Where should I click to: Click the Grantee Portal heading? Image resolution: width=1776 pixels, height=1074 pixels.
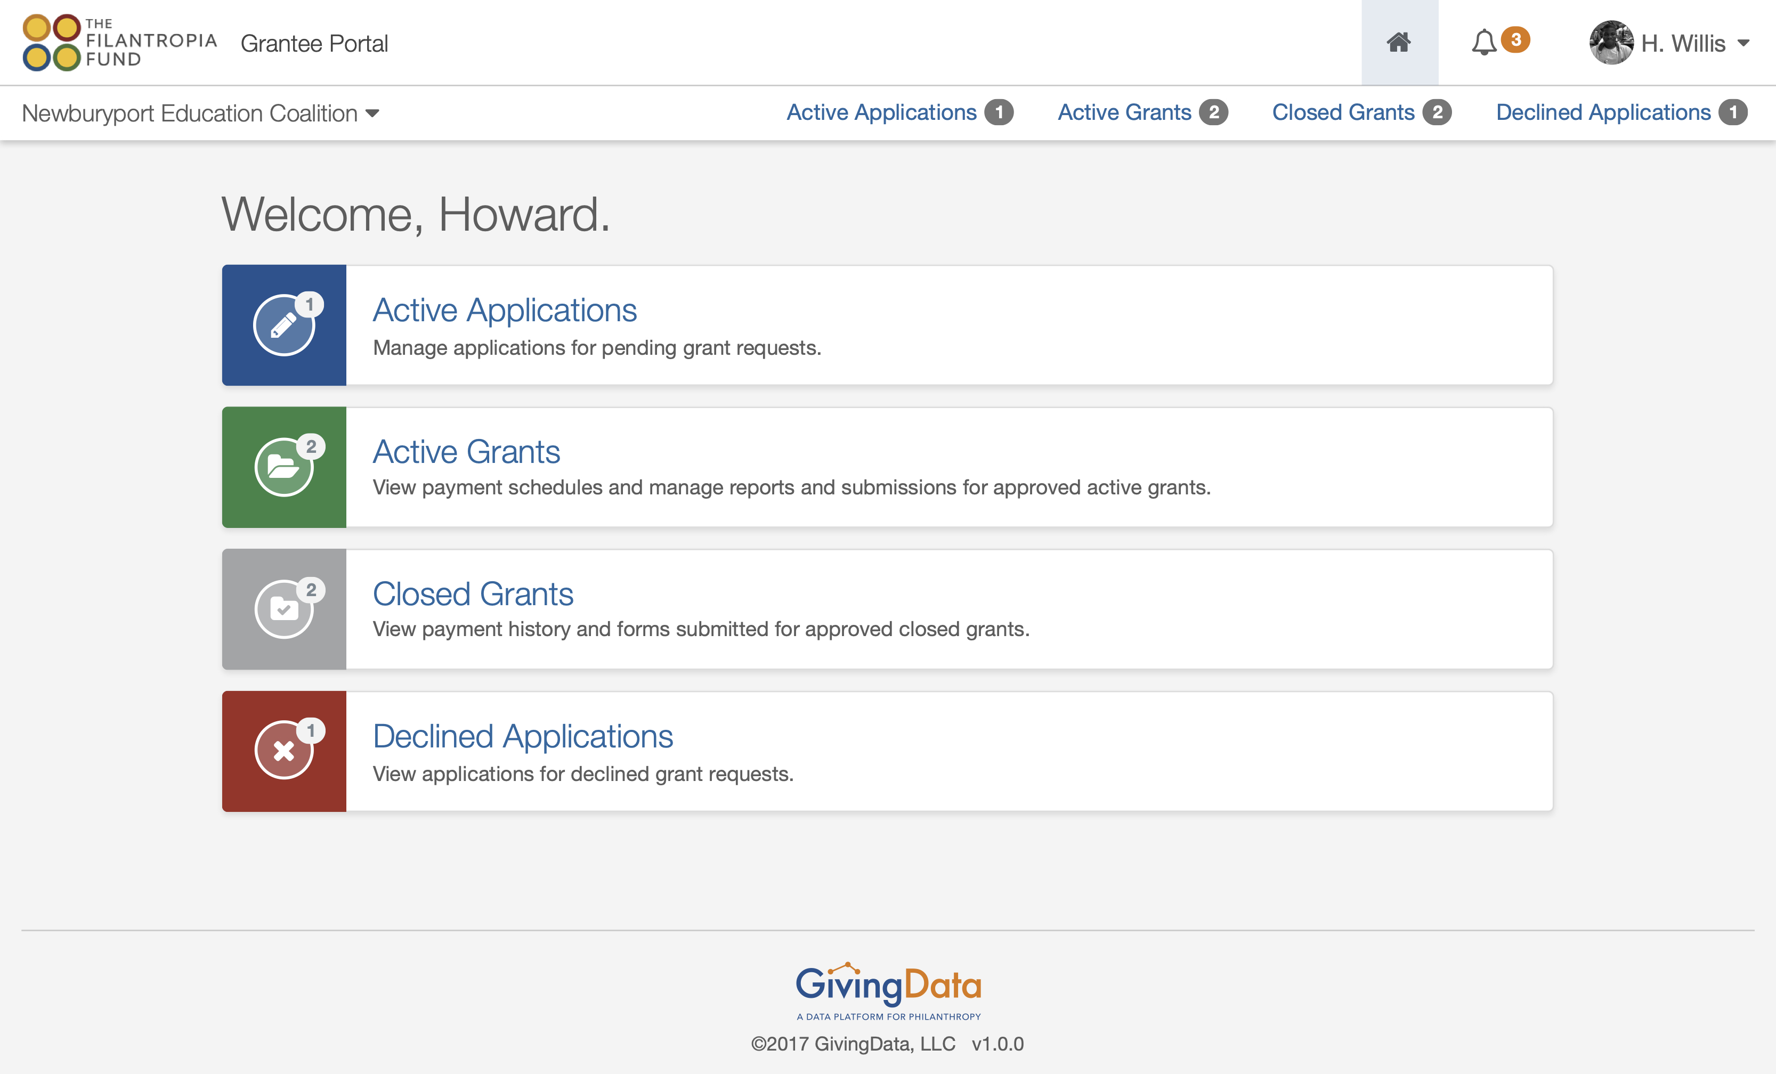click(315, 43)
